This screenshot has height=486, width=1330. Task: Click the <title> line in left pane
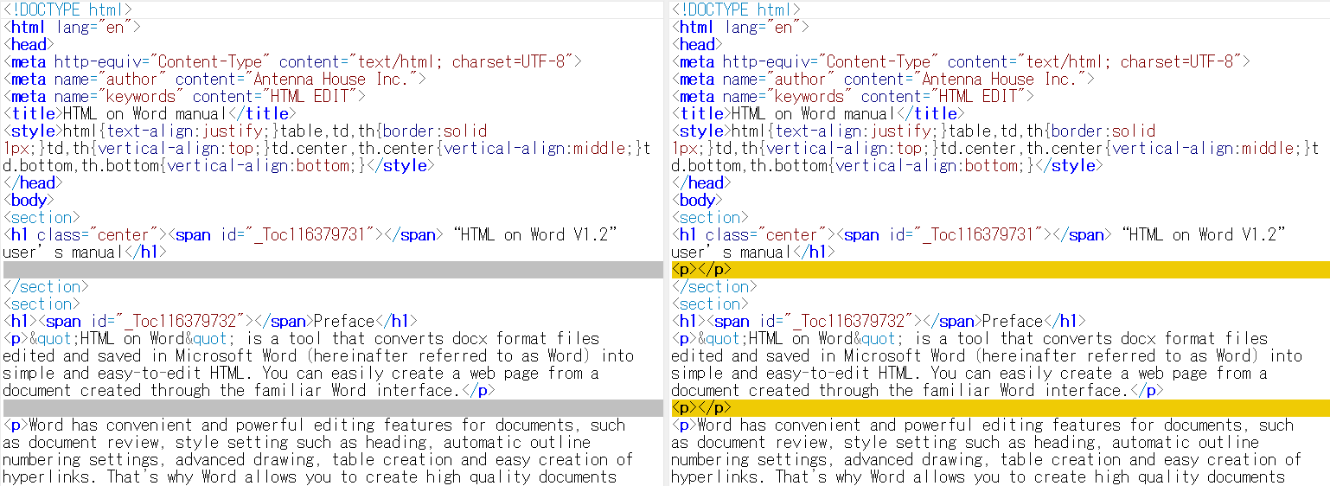[x=150, y=113]
